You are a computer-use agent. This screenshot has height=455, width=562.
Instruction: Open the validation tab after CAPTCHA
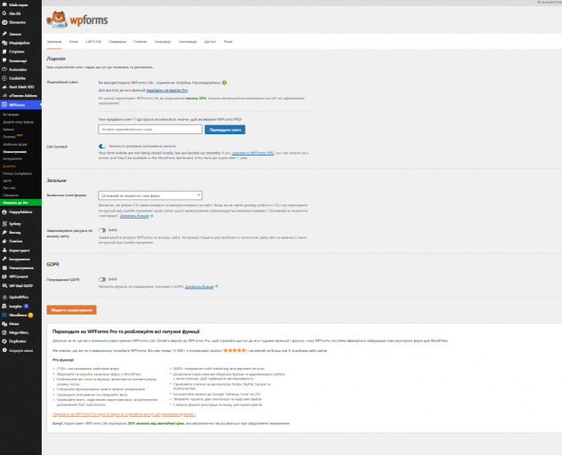point(117,42)
